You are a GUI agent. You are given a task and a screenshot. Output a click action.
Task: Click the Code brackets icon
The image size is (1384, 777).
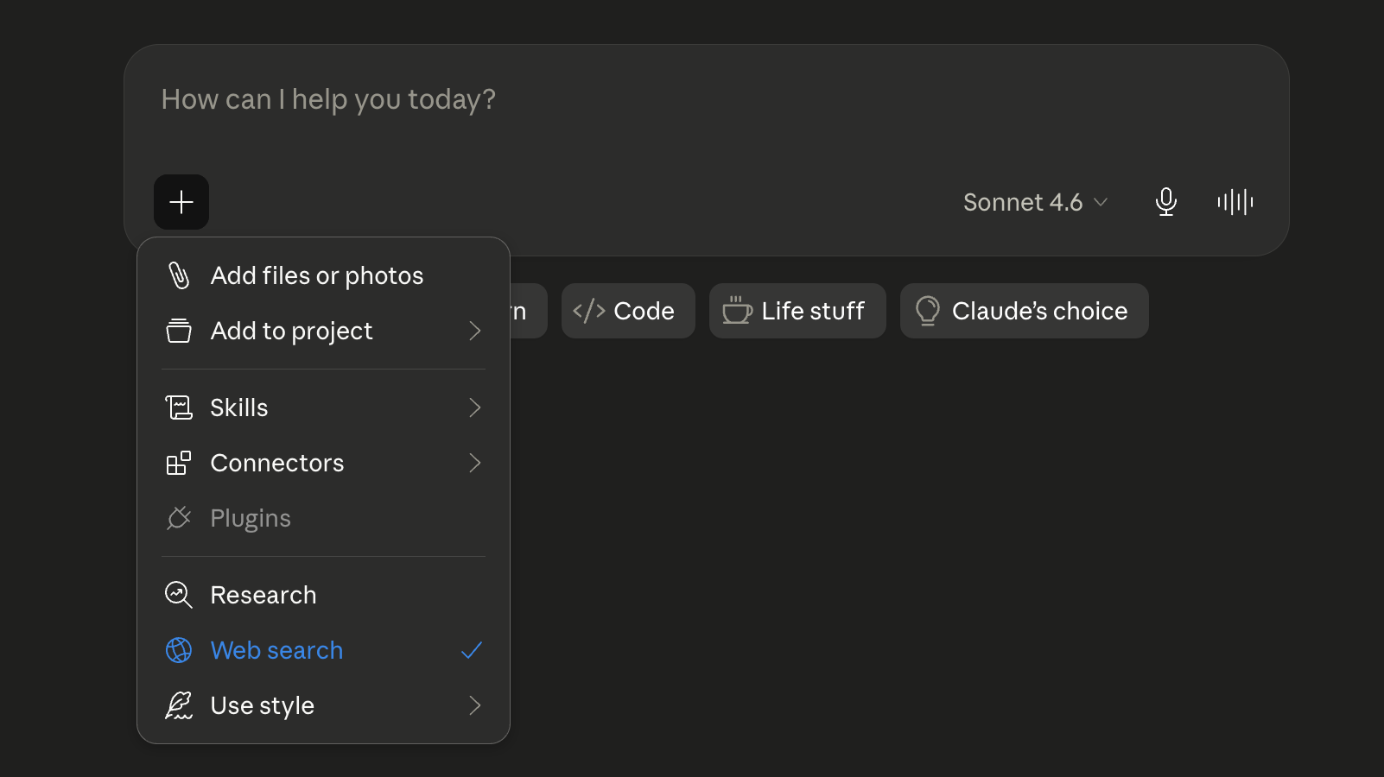(x=589, y=311)
